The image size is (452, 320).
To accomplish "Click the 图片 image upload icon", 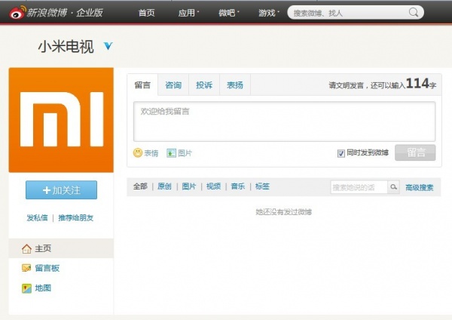I will [x=171, y=152].
